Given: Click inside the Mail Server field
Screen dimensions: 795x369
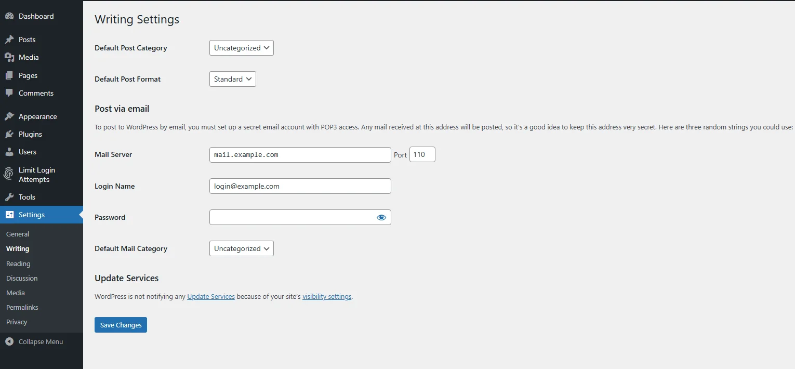Looking at the screenshot, I should pyautogui.click(x=300, y=154).
